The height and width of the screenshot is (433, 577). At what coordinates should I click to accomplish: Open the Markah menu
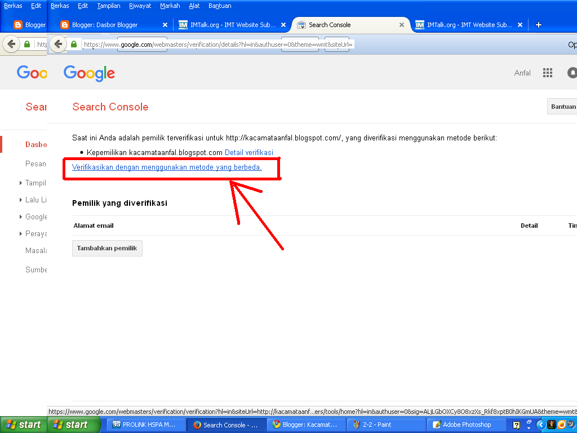point(170,6)
